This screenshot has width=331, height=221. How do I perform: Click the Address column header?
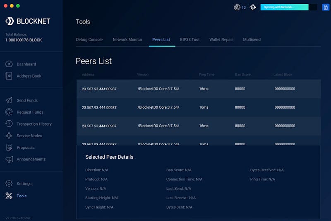[x=88, y=75]
